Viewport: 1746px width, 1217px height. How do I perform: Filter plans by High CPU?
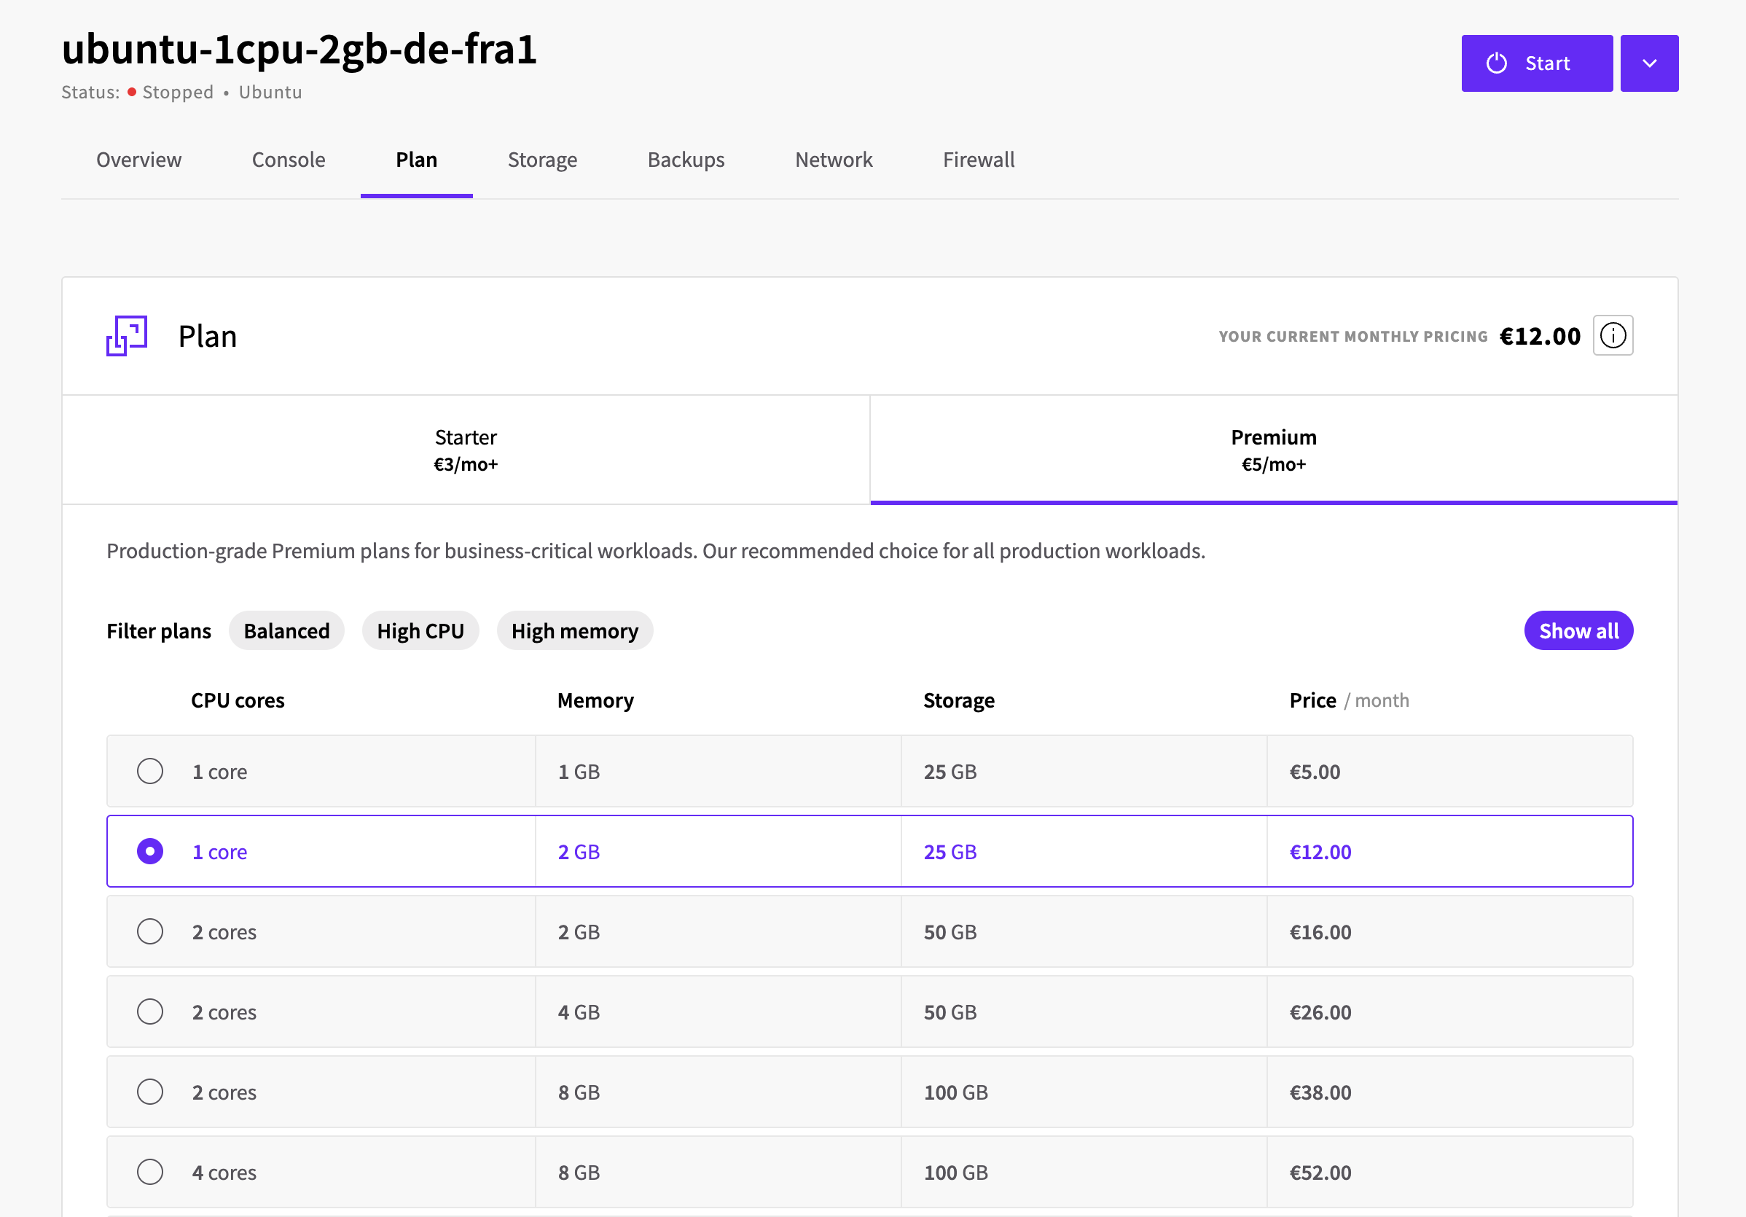click(420, 630)
